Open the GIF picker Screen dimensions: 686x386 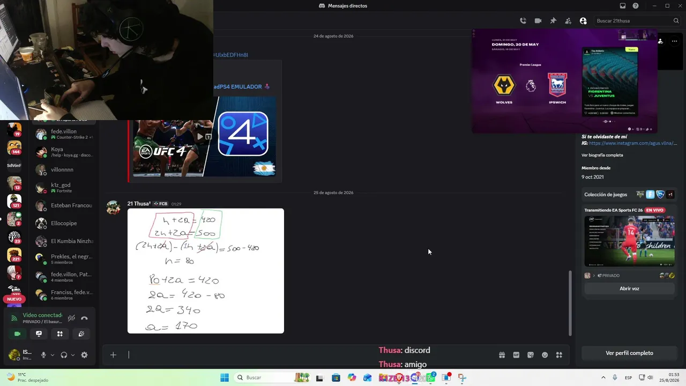tap(516, 354)
